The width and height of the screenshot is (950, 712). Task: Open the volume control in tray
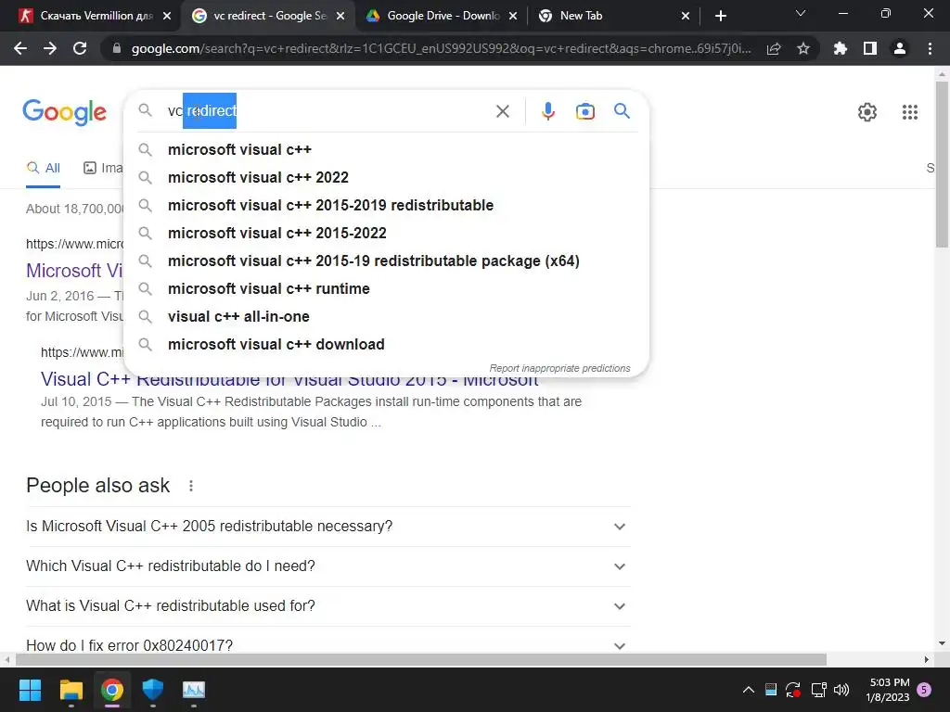pyautogui.click(x=841, y=690)
